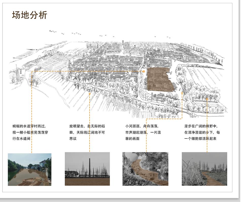
Task: Open the chimney and field photo thumbnail
Action: [x=87, y=169]
